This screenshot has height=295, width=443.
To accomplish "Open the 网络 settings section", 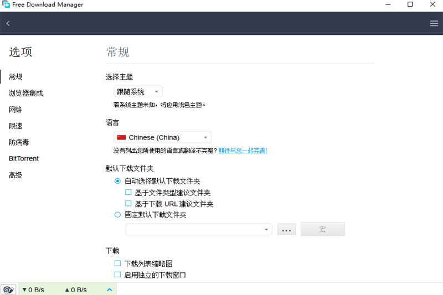I will 16,110.
